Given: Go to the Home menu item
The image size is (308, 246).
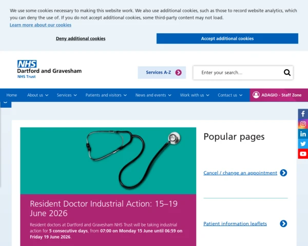Looking at the screenshot, I should pos(12,95).
